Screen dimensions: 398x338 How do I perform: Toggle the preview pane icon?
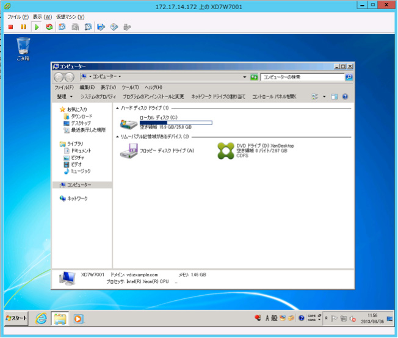click(x=335, y=96)
